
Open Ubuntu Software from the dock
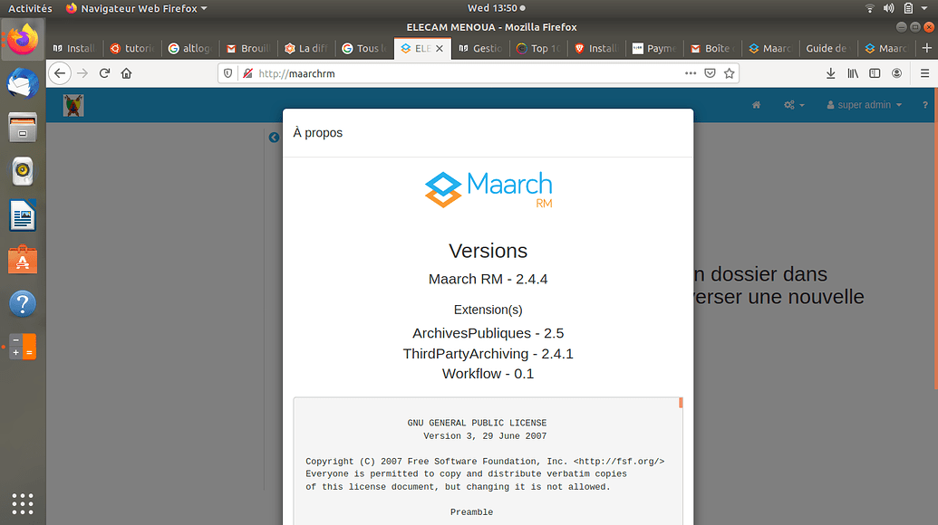pyautogui.click(x=23, y=261)
